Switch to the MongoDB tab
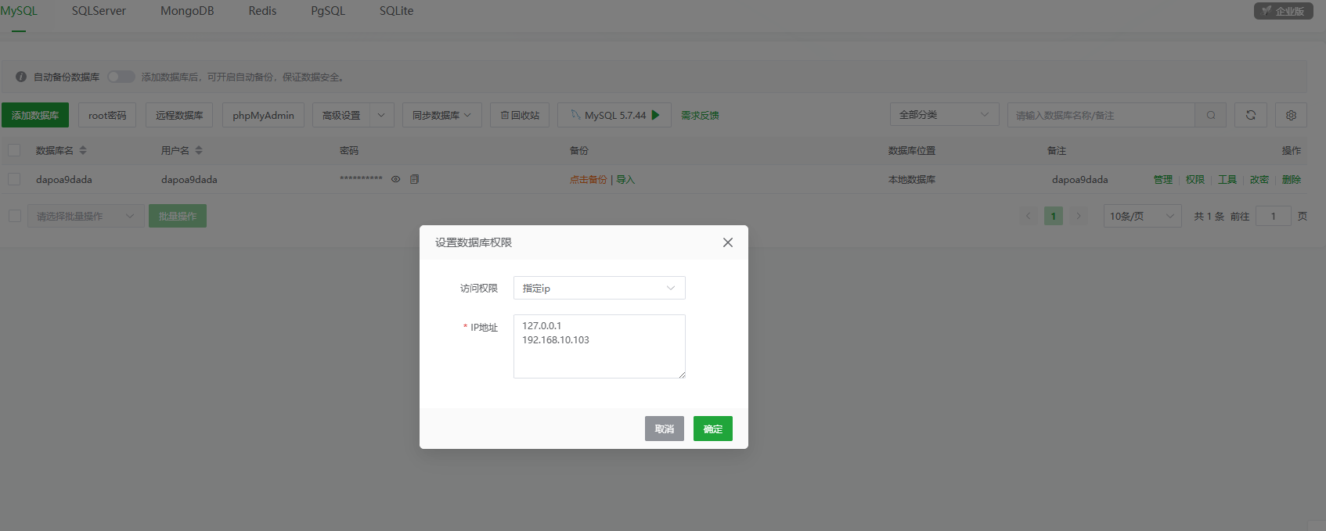 pos(187,11)
